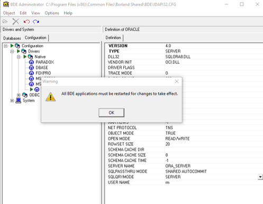Click the red Undo arrow icon

click(26, 22)
